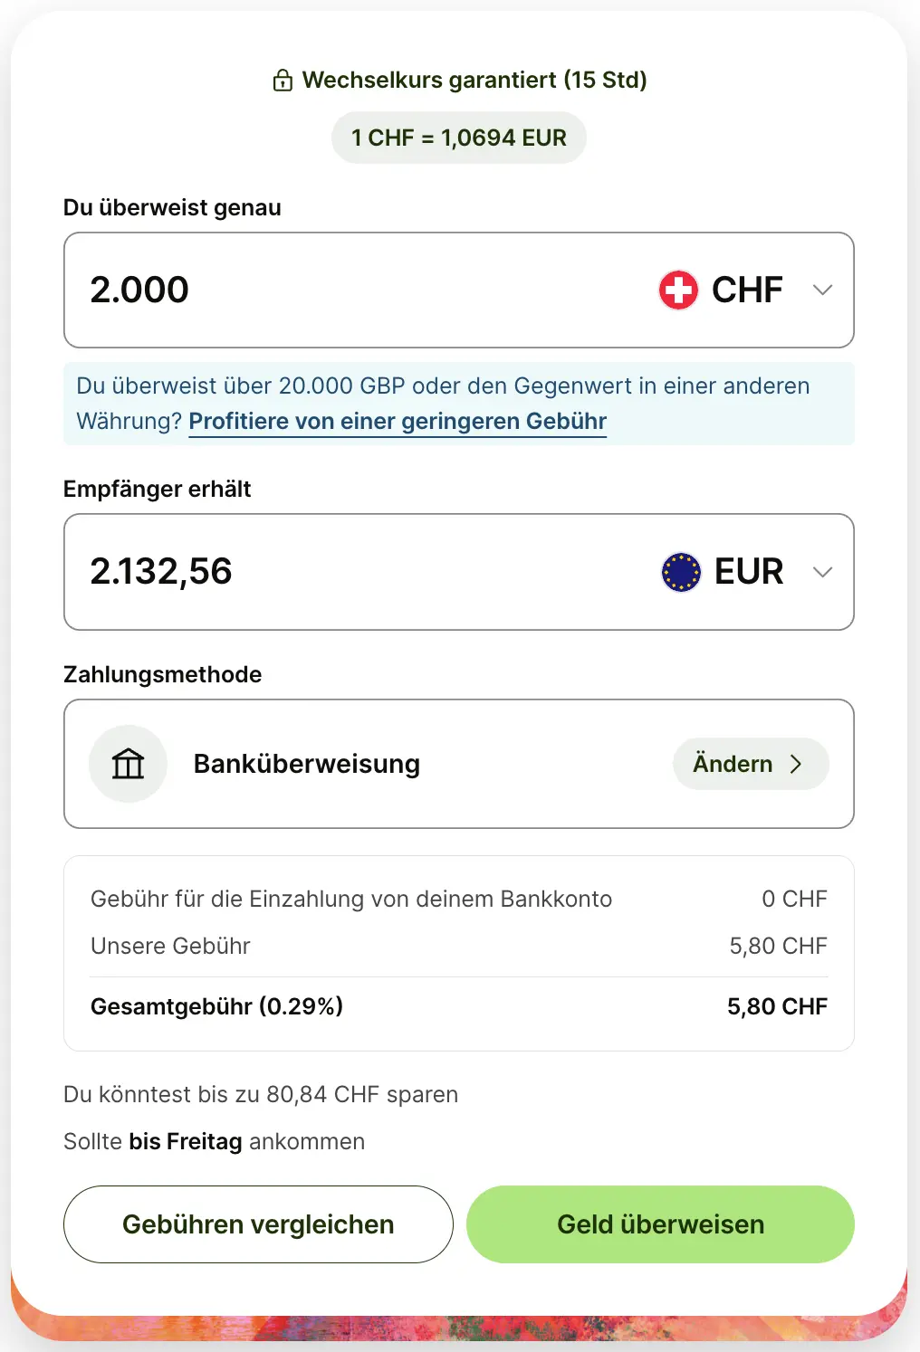Open Profitiere von einer geringeren Gebühr link
The image size is (920, 1352).
point(398,422)
